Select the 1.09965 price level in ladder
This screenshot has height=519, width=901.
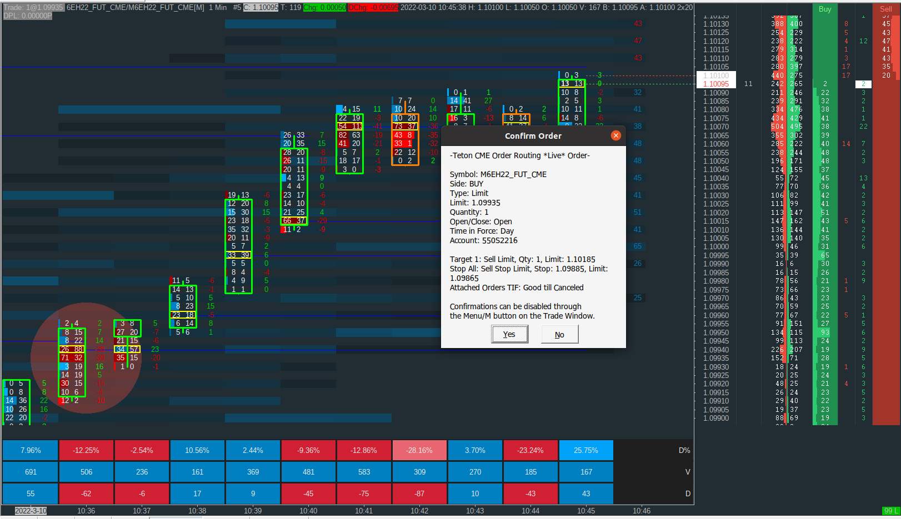(x=716, y=306)
